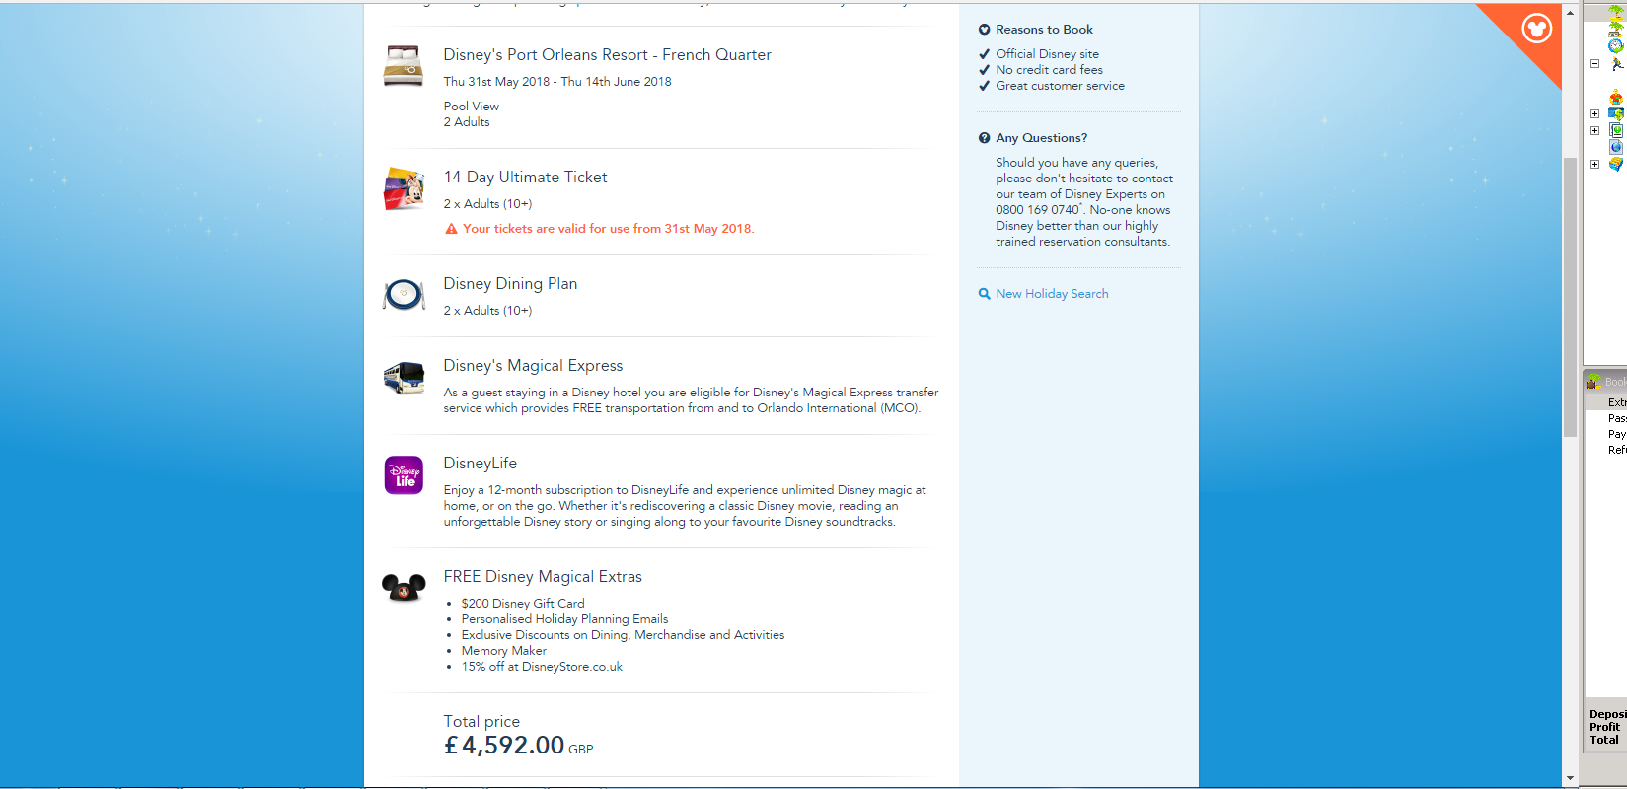Expand the node beside the download document icon
Viewport: 1627px width, 789px height.
click(1594, 130)
